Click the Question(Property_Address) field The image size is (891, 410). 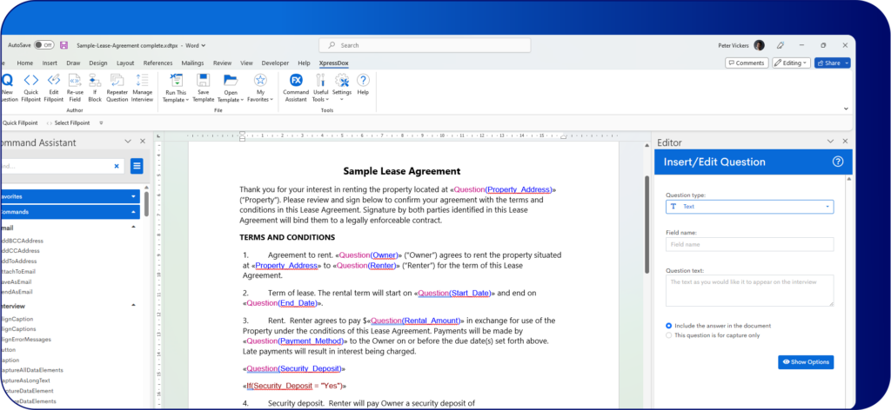(x=503, y=189)
